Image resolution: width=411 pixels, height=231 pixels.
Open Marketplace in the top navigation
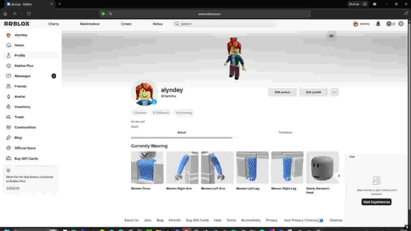(90, 24)
